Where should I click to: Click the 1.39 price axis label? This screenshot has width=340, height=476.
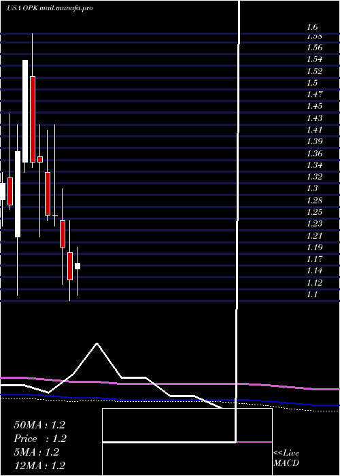[x=314, y=141]
